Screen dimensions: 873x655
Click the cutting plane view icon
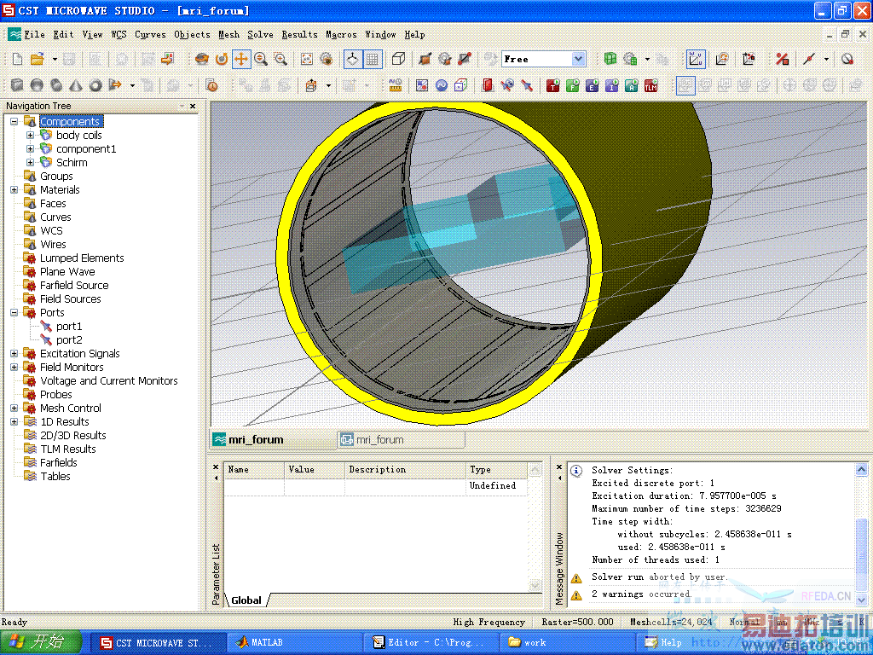coord(425,59)
